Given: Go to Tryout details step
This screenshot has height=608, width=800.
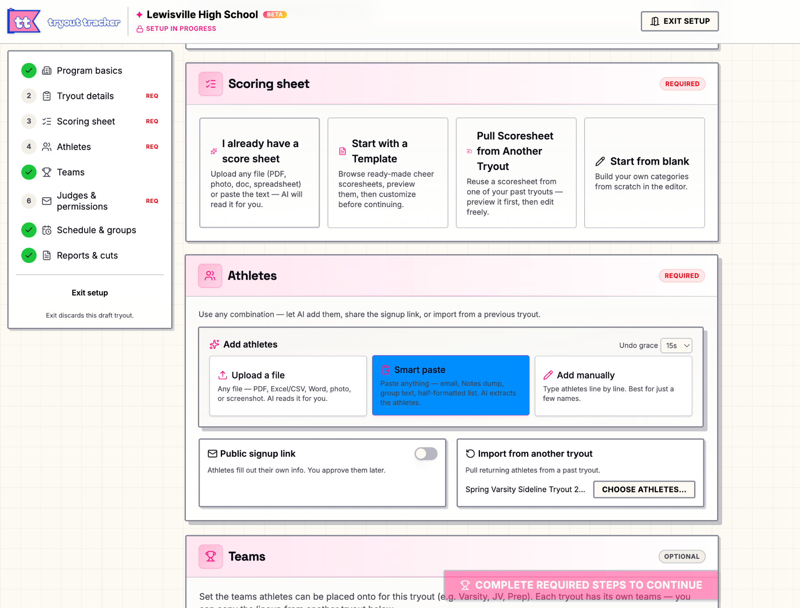Looking at the screenshot, I should coord(90,96).
